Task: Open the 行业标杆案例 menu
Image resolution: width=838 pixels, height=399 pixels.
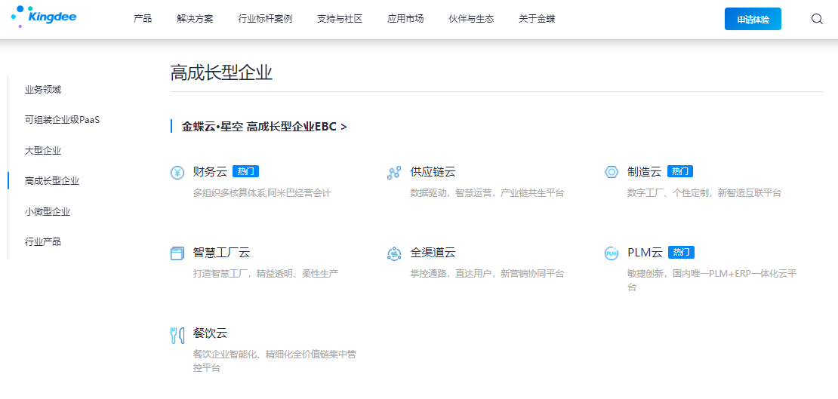Action: tap(265, 19)
